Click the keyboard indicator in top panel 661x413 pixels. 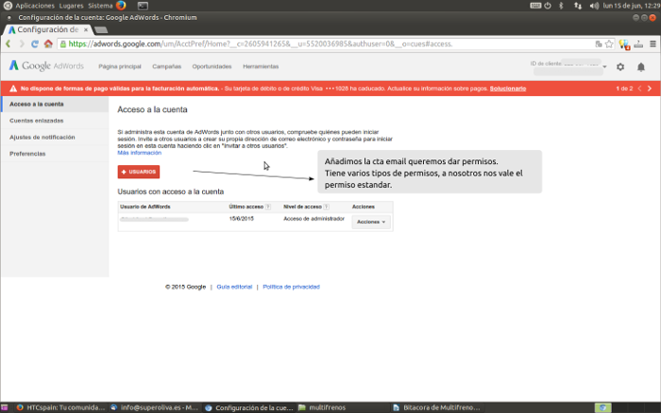[535, 6]
